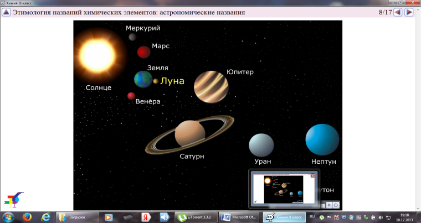Click the Химия 8 класс preview thumbnail
Viewport: 421px width, 223px height.
click(284, 188)
